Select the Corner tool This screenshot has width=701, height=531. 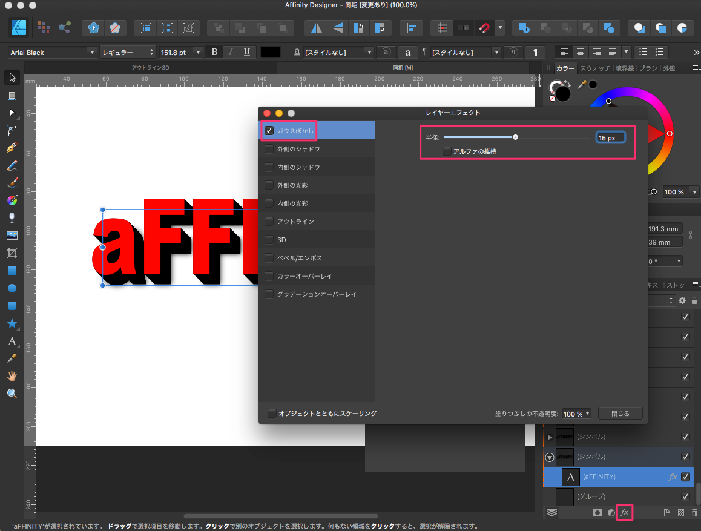click(x=12, y=130)
